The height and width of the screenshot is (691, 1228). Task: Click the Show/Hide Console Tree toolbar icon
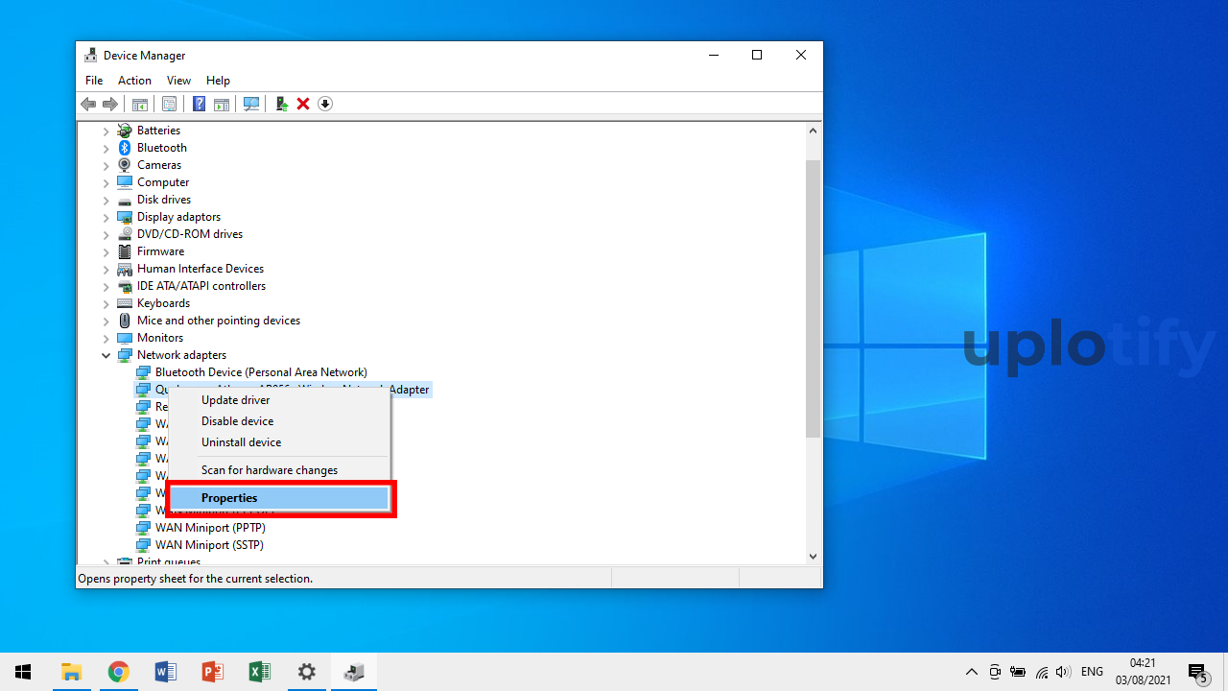point(140,104)
